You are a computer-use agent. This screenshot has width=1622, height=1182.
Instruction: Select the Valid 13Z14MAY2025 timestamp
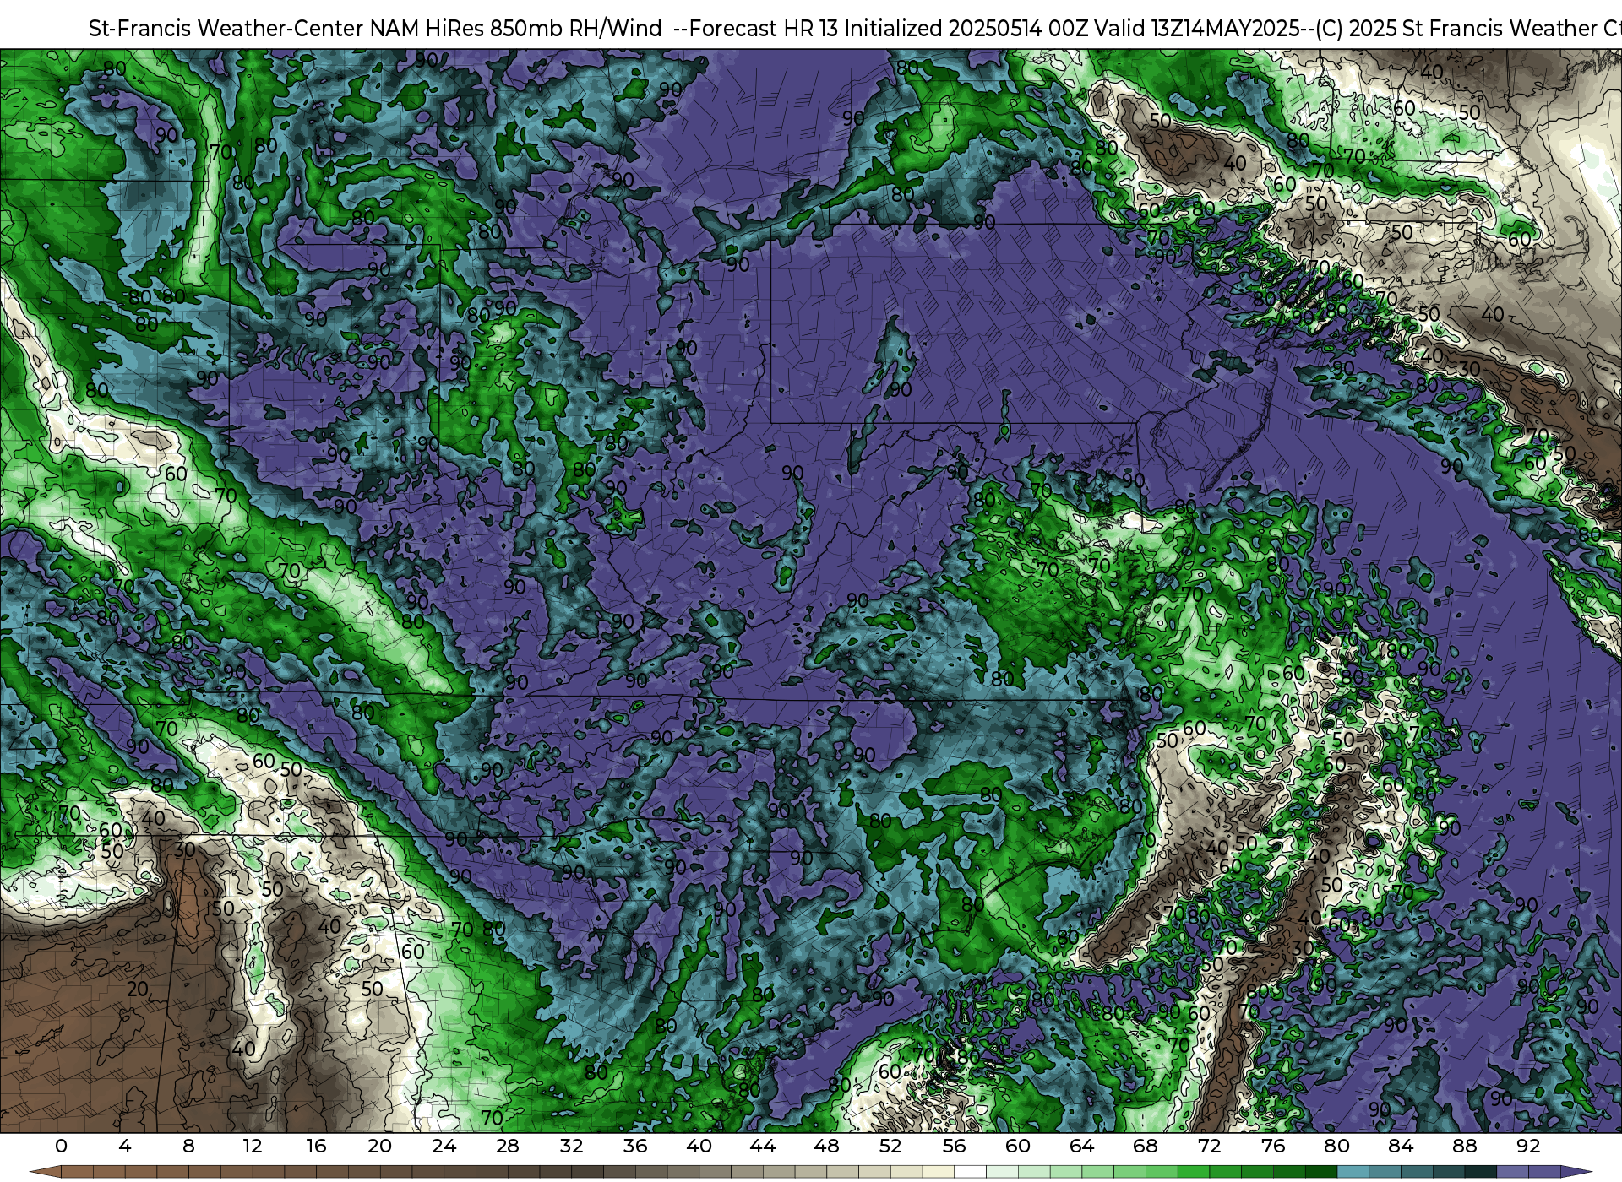coord(1199,29)
